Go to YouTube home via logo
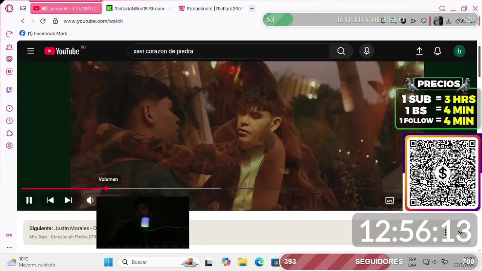The width and height of the screenshot is (482, 271). (62, 51)
